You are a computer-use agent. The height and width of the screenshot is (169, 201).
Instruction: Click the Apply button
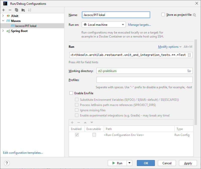tap(188, 163)
